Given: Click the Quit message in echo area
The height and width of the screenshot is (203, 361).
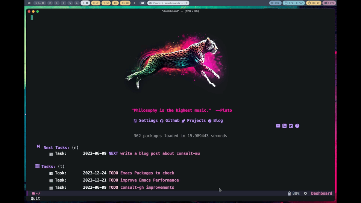Looking at the screenshot, I should pos(35,198).
